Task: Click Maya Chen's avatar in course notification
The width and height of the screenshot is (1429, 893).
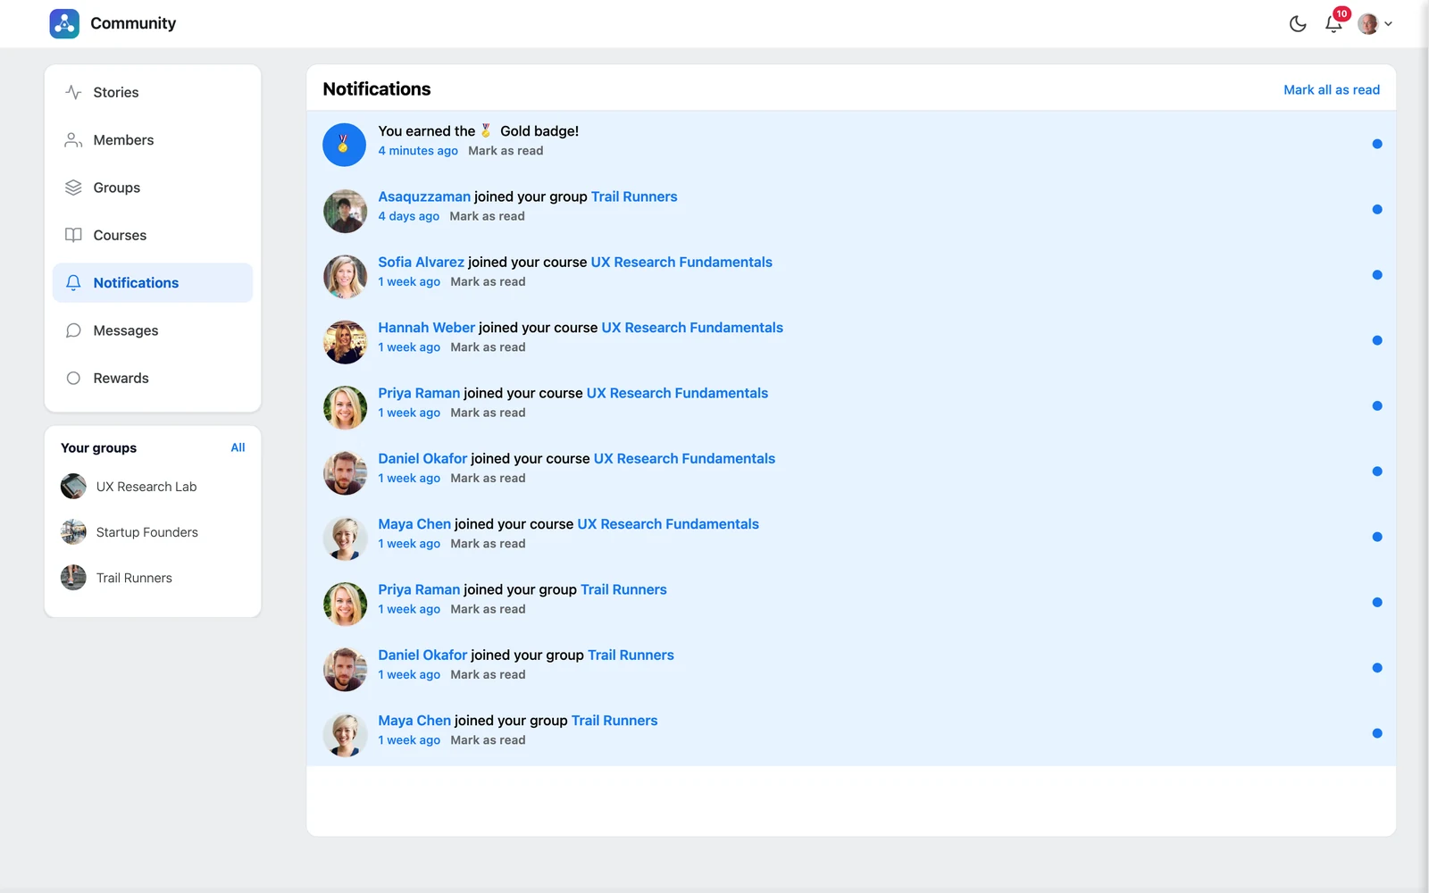Action: pos(345,538)
